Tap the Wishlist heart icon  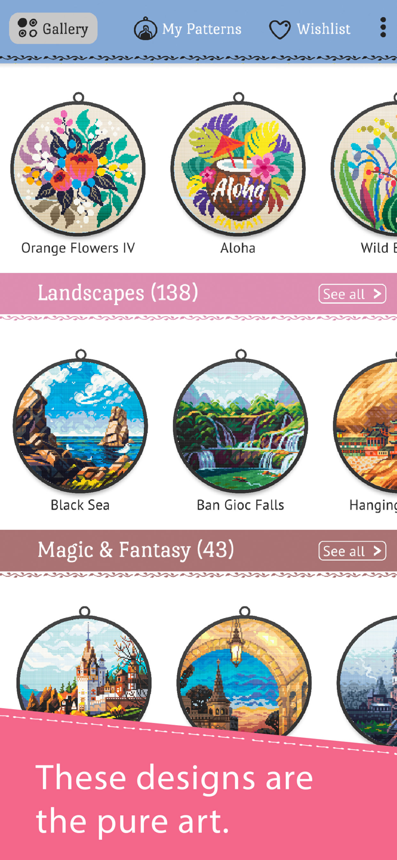pos(280,29)
